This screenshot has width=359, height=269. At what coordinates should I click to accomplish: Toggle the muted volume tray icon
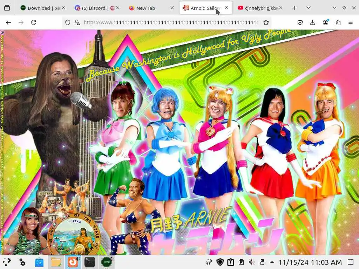(252, 262)
